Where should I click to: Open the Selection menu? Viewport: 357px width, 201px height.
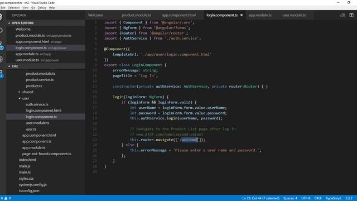click(14, 8)
